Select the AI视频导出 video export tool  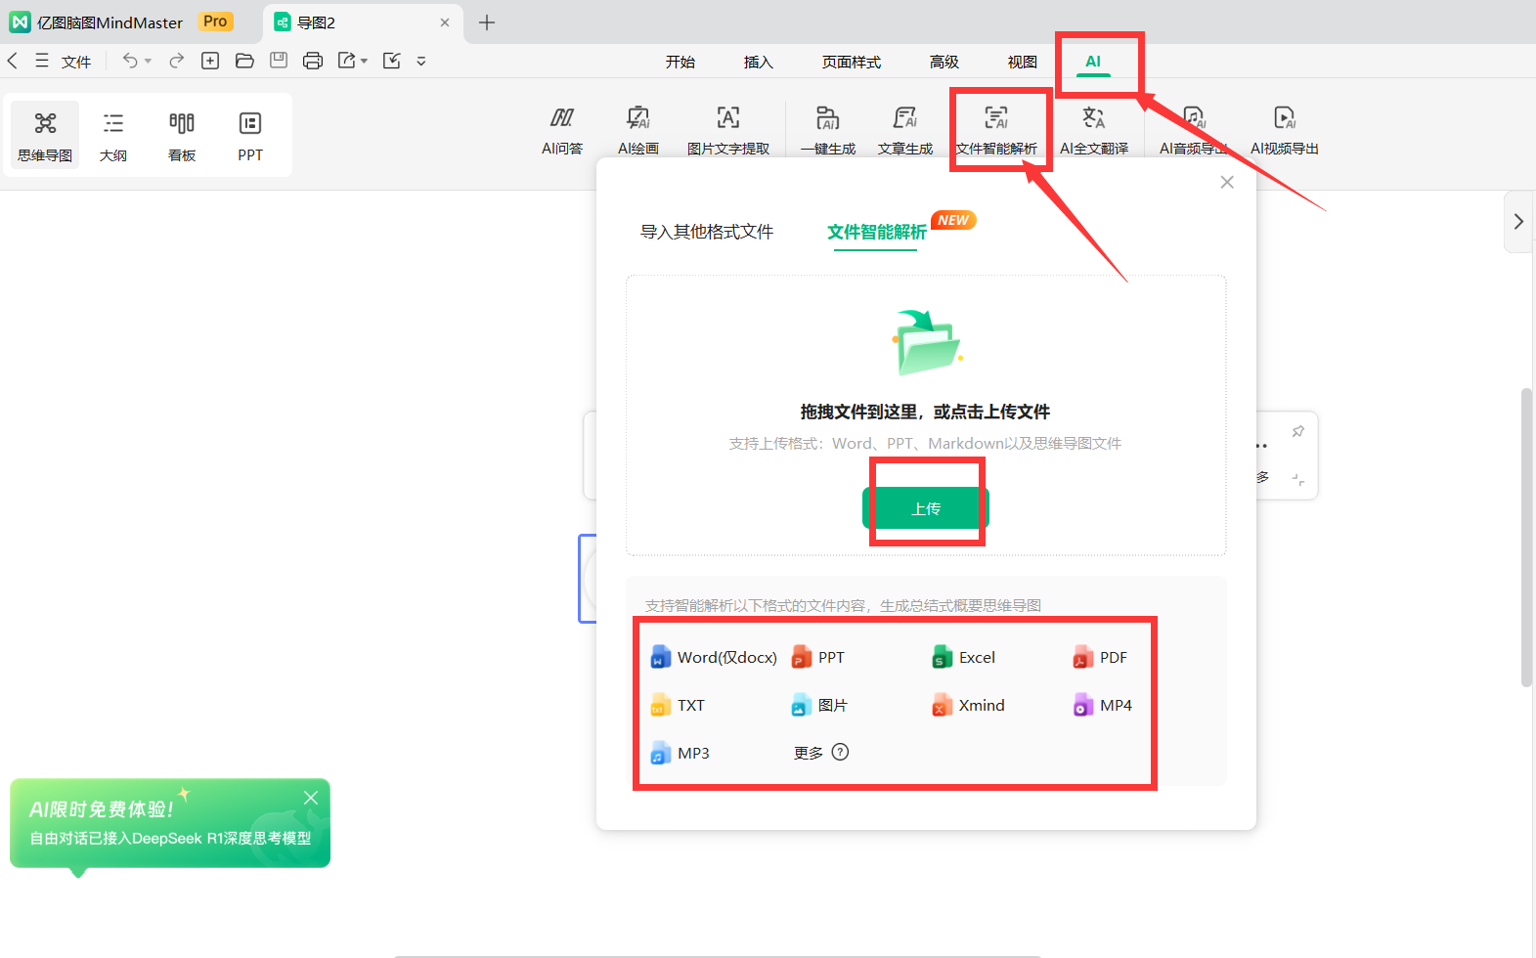pos(1285,131)
